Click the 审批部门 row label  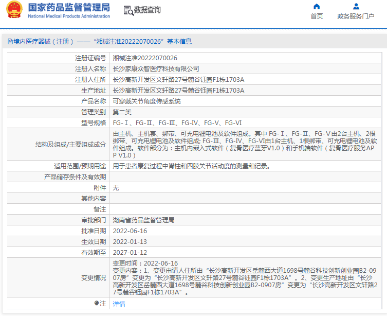click(94, 220)
